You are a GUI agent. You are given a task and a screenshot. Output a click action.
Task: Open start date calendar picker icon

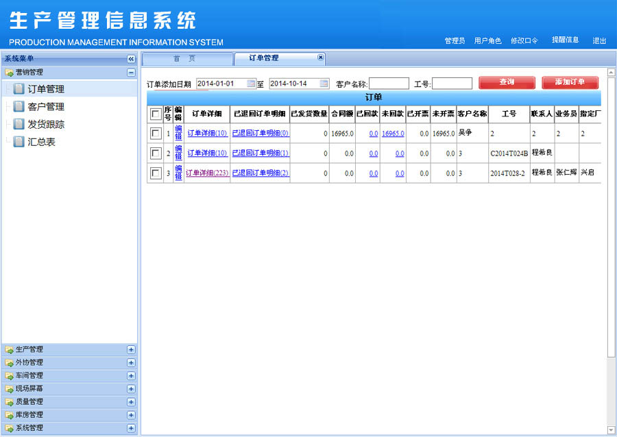coord(251,84)
